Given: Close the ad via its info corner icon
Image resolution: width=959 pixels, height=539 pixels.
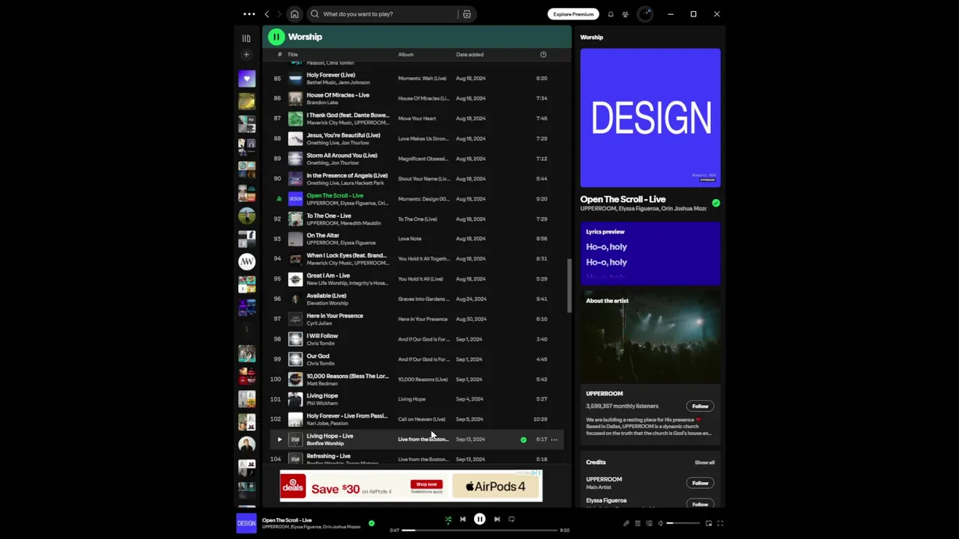Looking at the screenshot, I should pyautogui.click(x=538, y=473).
